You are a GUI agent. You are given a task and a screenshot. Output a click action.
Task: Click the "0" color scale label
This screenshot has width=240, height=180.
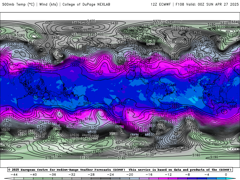tap(226, 175)
